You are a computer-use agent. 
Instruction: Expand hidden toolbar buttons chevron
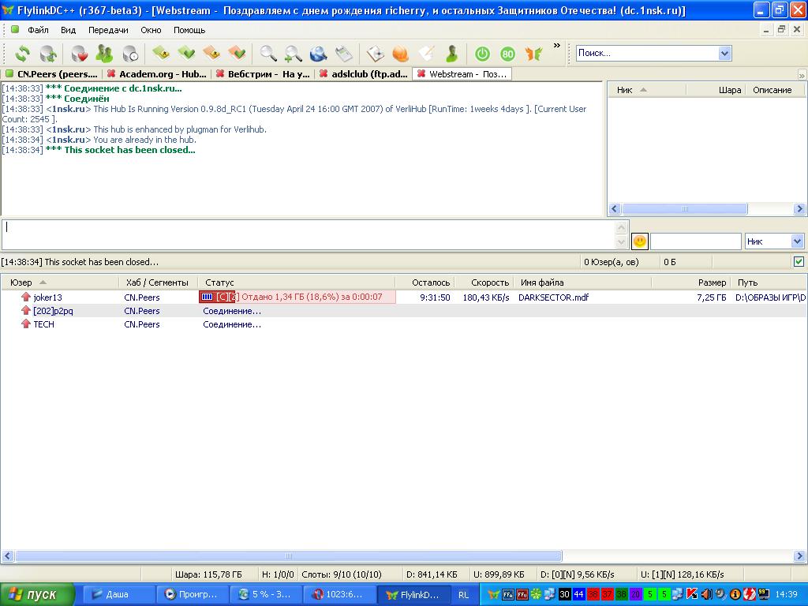tap(556, 46)
